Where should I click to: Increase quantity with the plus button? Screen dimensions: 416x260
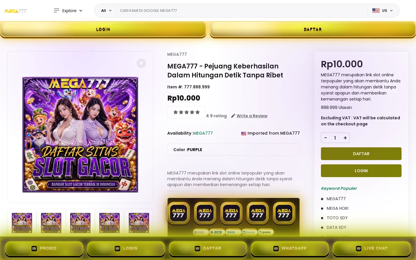[x=345, y=138]
